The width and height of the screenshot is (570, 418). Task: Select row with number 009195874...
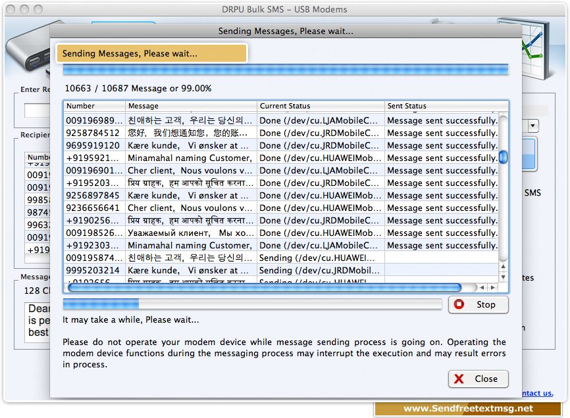280,258
